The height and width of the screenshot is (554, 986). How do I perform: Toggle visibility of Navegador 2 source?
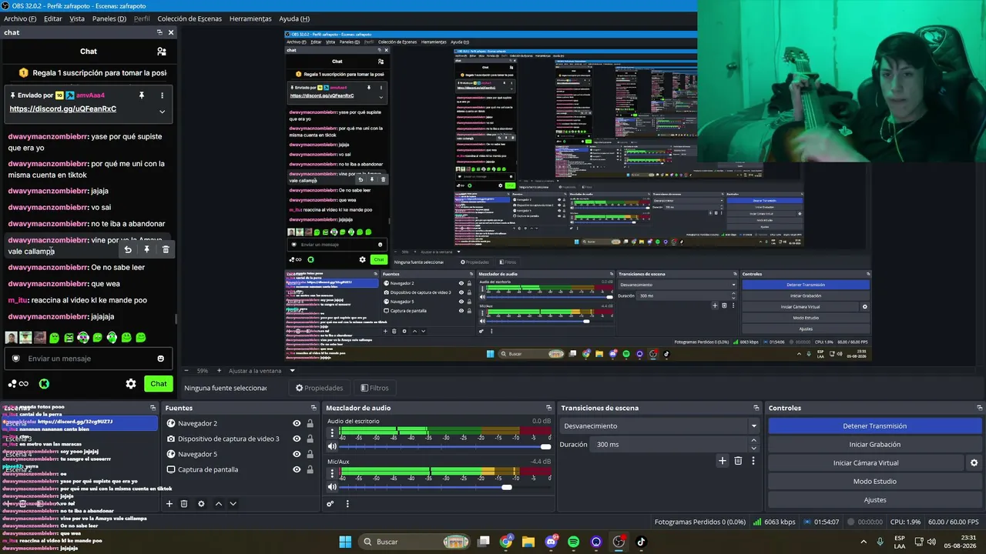[297, 423]
